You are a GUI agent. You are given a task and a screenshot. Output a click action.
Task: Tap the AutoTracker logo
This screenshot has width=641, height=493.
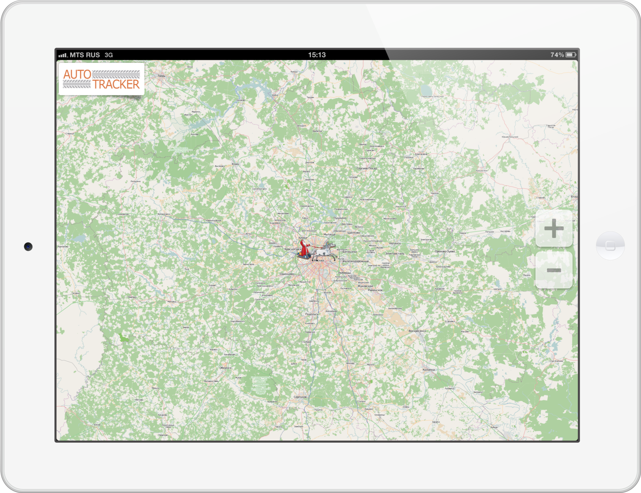point(101,79)
